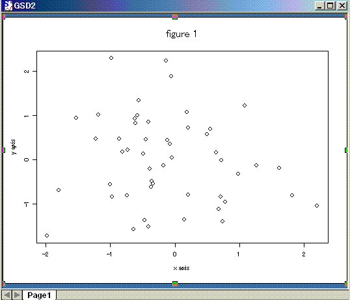This screenshot has width=350, height=300.
Task: Click the left-middle selection handle
Action: click(3, 150)
